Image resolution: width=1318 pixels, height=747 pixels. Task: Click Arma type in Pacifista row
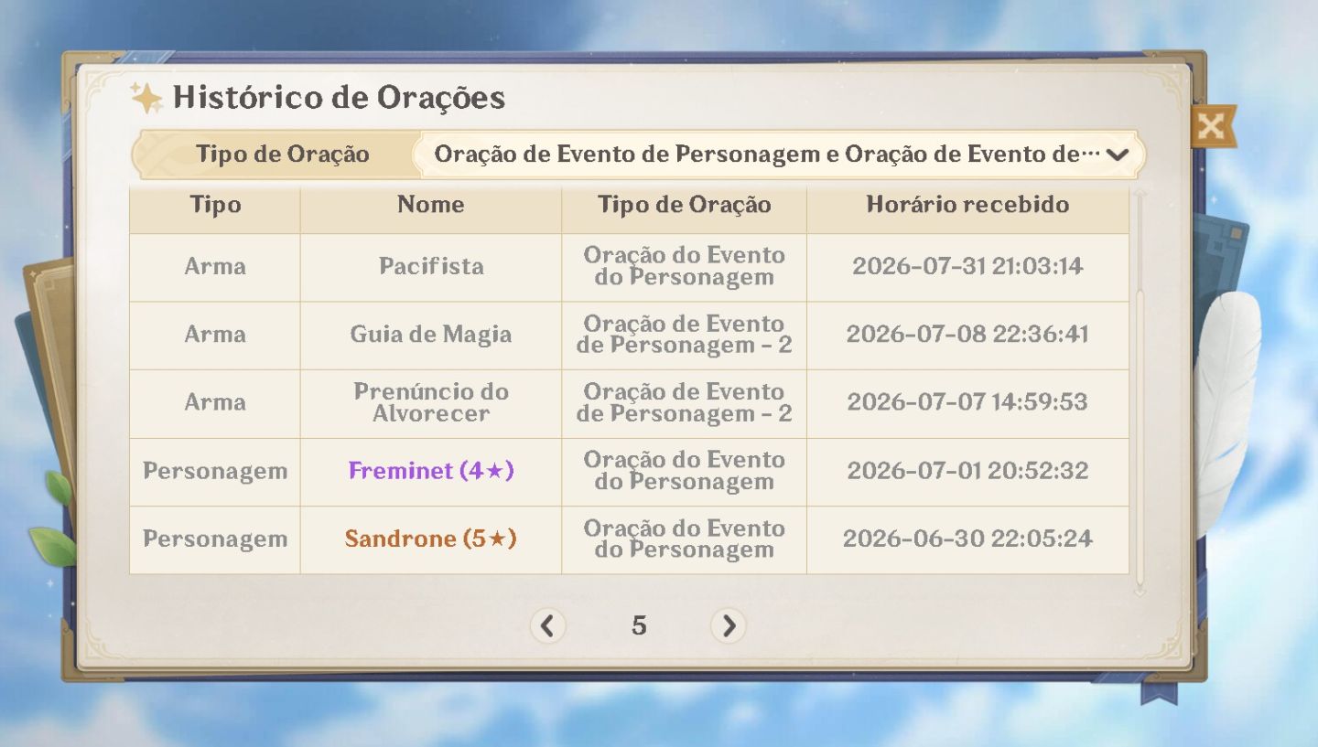(215, 266)
